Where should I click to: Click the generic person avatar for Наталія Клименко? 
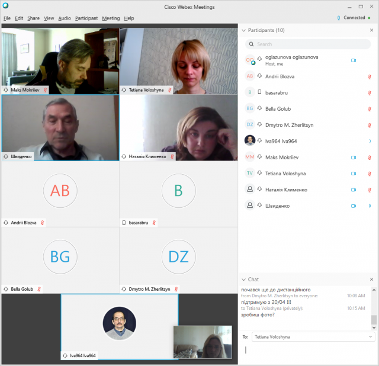(x=250, y=189)
